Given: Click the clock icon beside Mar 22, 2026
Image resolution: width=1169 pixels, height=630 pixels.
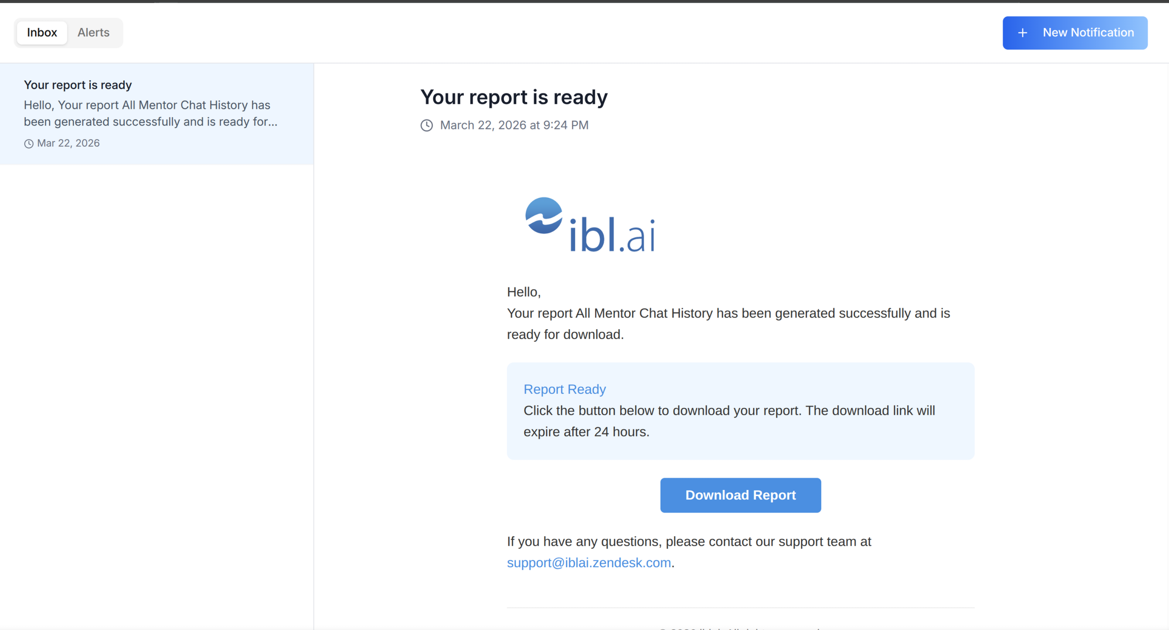Looking at the screenshot, I should [x=29, y=144].
